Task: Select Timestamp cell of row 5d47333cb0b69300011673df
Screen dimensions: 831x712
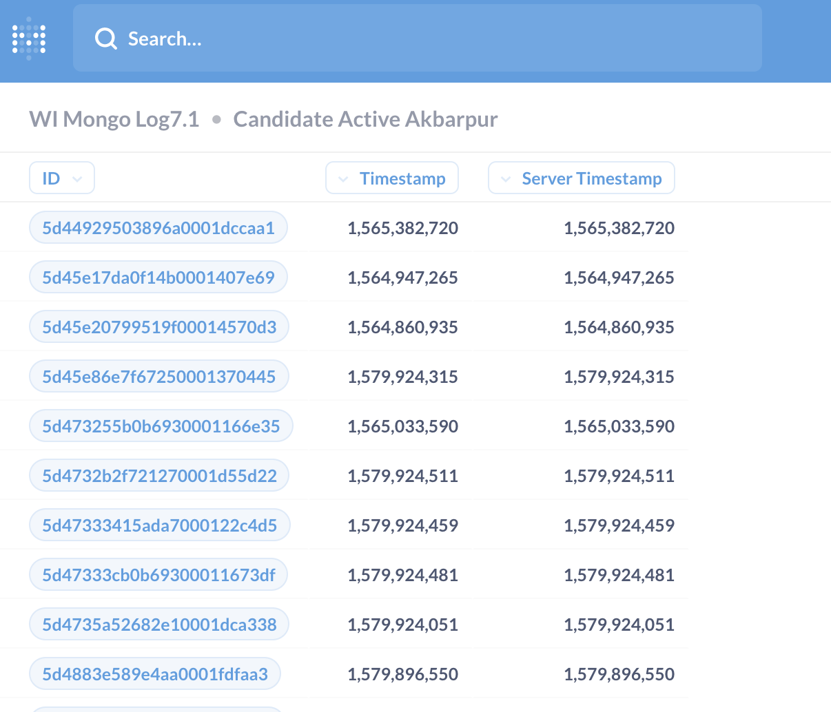Action: click(403, 575)
